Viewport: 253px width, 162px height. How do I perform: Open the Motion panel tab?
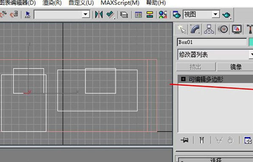(x=223, y=29)
